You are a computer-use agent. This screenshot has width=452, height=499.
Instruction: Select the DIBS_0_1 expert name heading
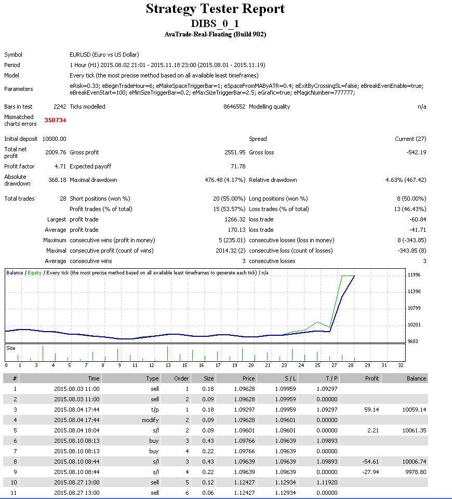215,23
